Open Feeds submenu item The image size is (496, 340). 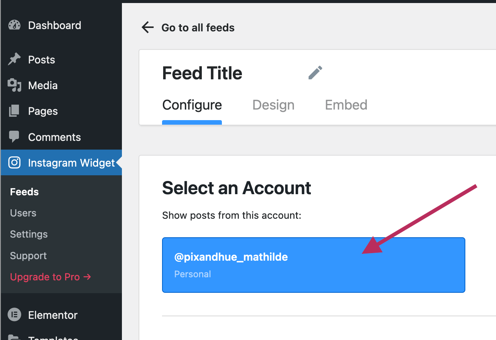[24, 192]
